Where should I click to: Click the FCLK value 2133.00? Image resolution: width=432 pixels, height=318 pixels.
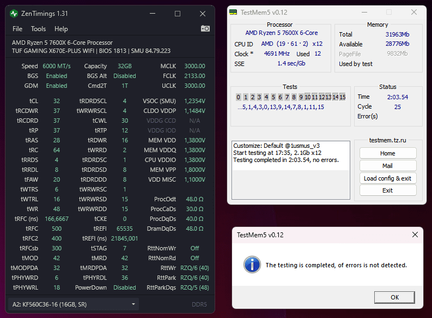click(194, 76)
